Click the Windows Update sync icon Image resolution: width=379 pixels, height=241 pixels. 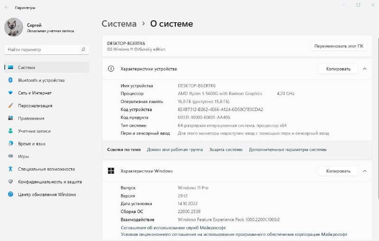[10, 194]
